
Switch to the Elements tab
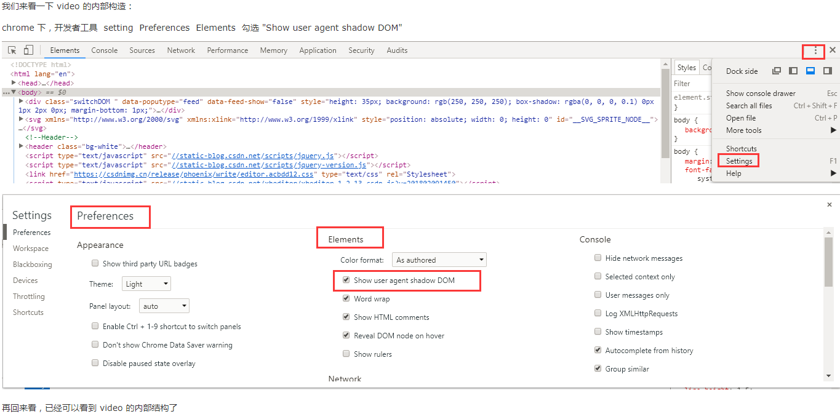pos(65,50)
